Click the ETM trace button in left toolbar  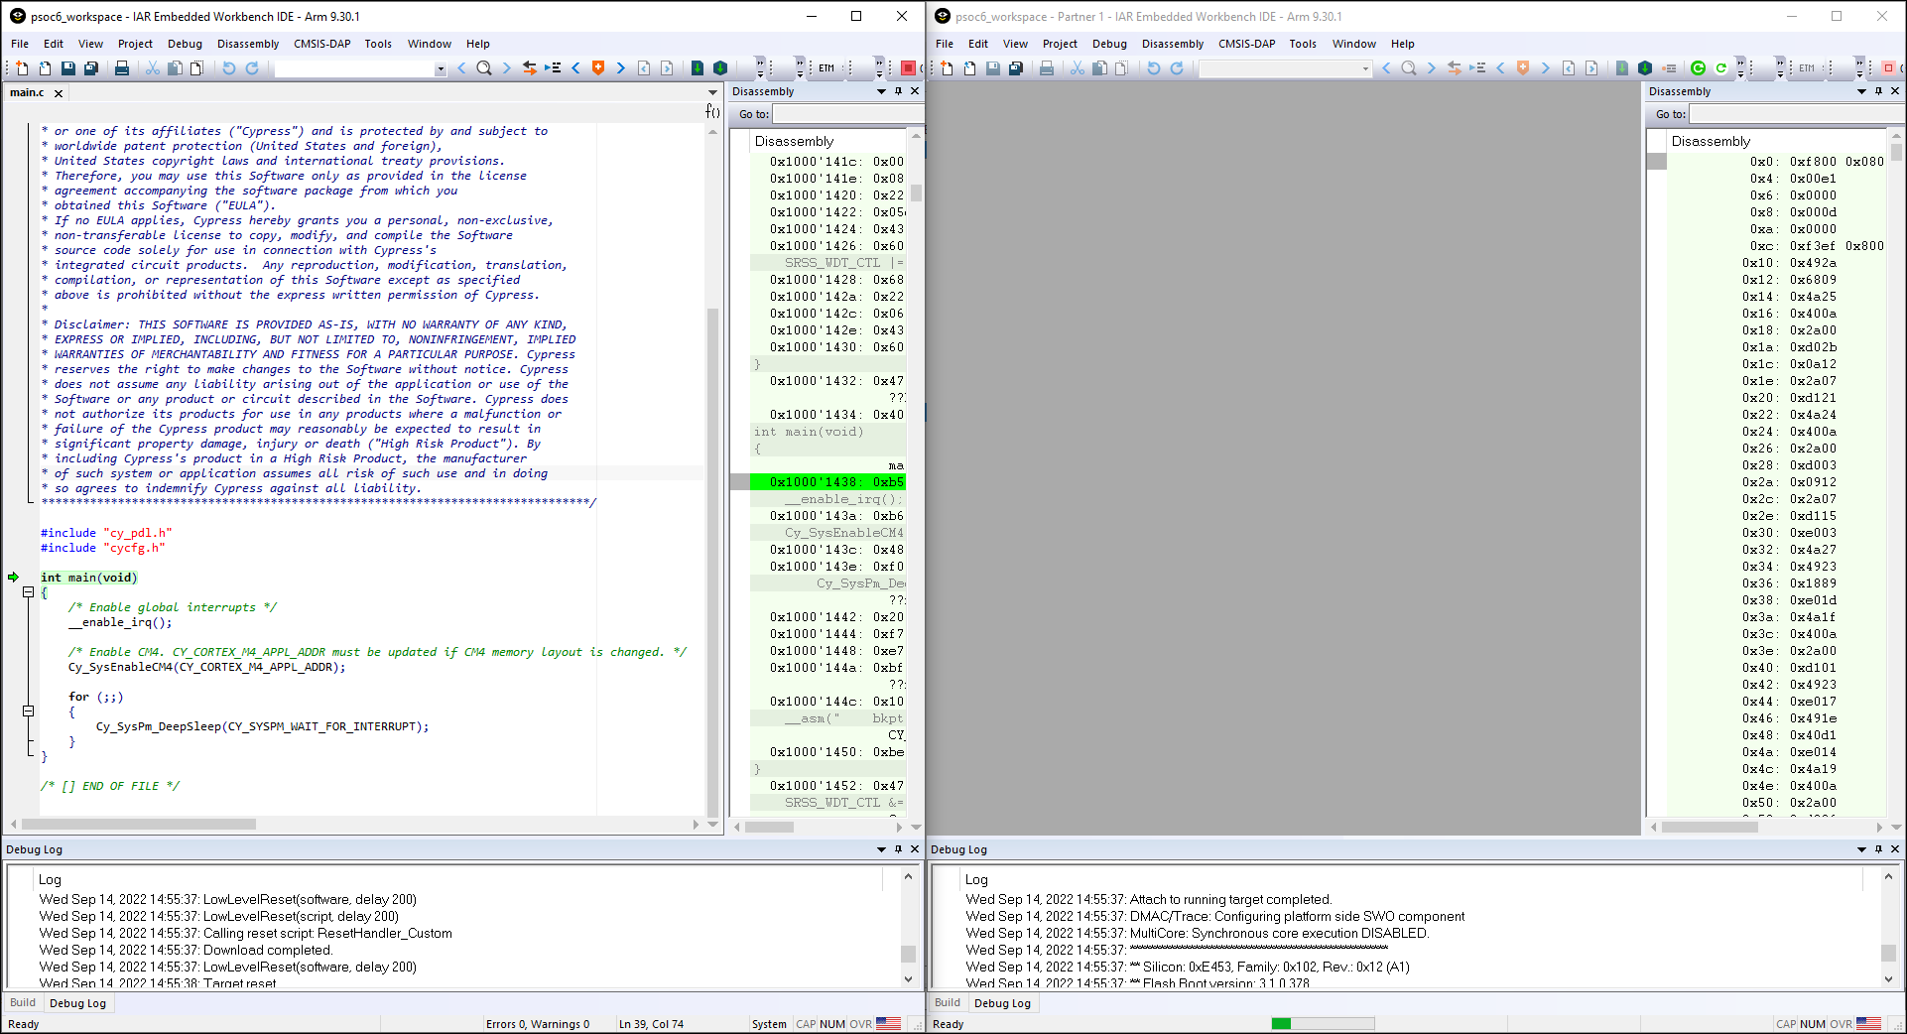click(826, 67)
